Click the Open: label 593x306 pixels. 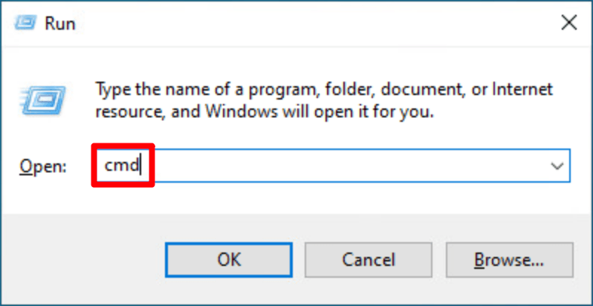point(43,166)
